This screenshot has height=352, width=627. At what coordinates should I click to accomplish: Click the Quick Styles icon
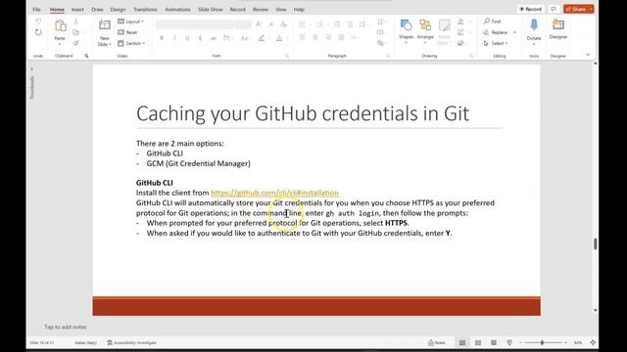tap(444, 29)
